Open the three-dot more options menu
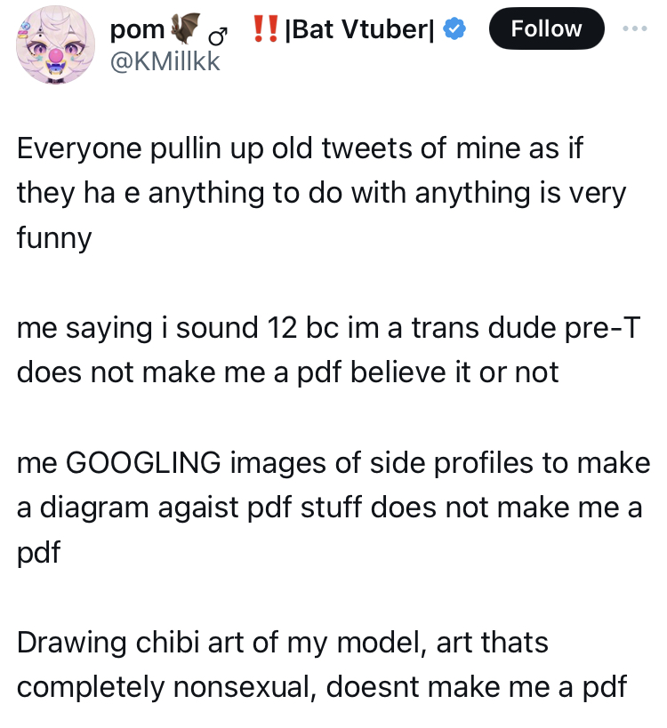This screenshot has height=728, width=667. click(x=635, y=28)
